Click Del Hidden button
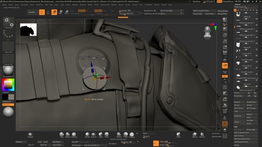This screenshot has width=262, height=147. [58, 142]
